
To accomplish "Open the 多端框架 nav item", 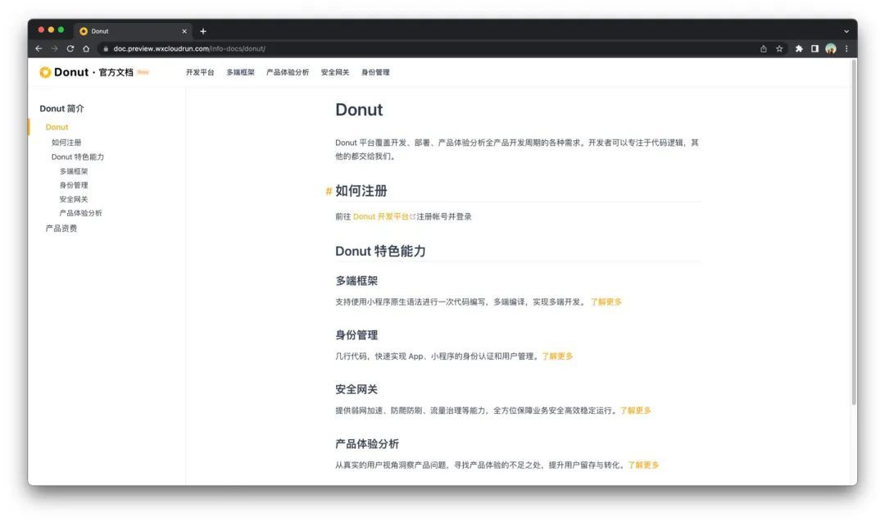I will (x=240, y=72).
